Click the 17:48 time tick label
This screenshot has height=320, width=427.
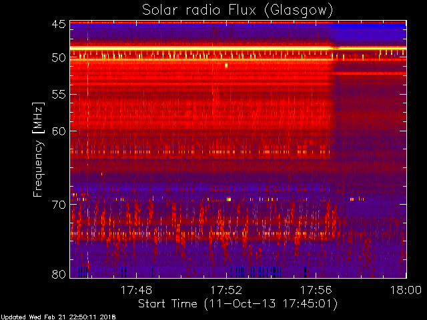coord(136,290)
